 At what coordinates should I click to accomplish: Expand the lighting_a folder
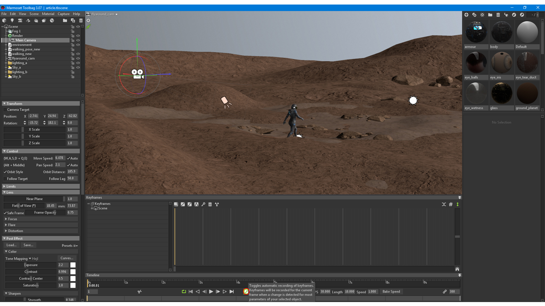(x=6, y=63)
